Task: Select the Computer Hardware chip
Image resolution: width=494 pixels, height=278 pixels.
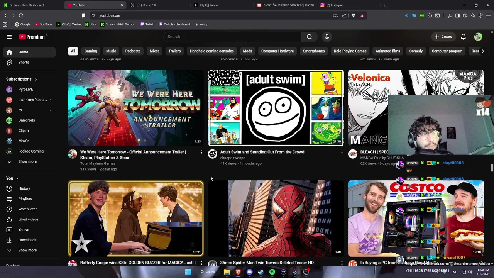Action: coord(277,51)
